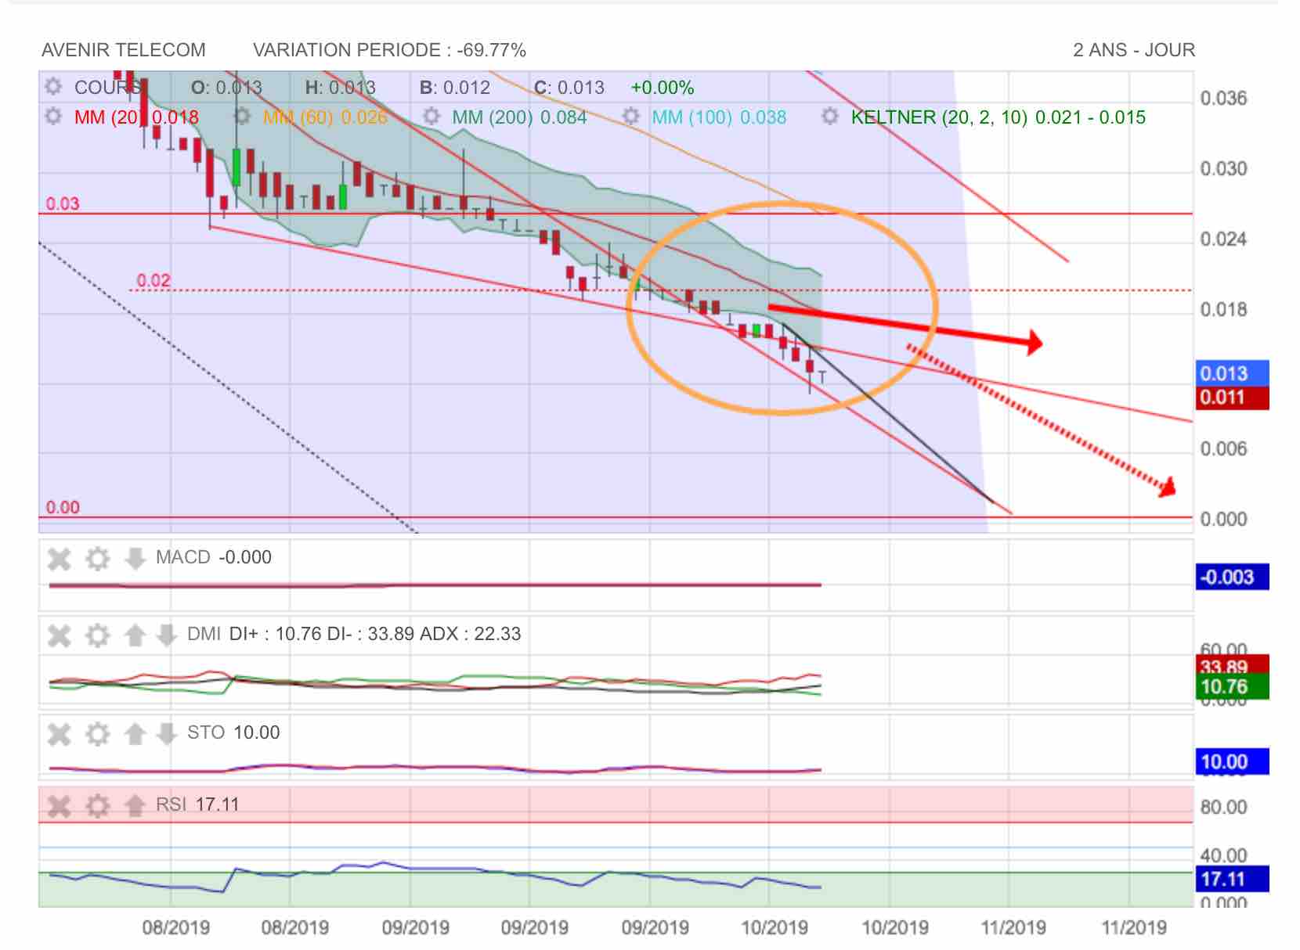
Task: Click the red 0.011 price tag
Action: (1232, 398)
